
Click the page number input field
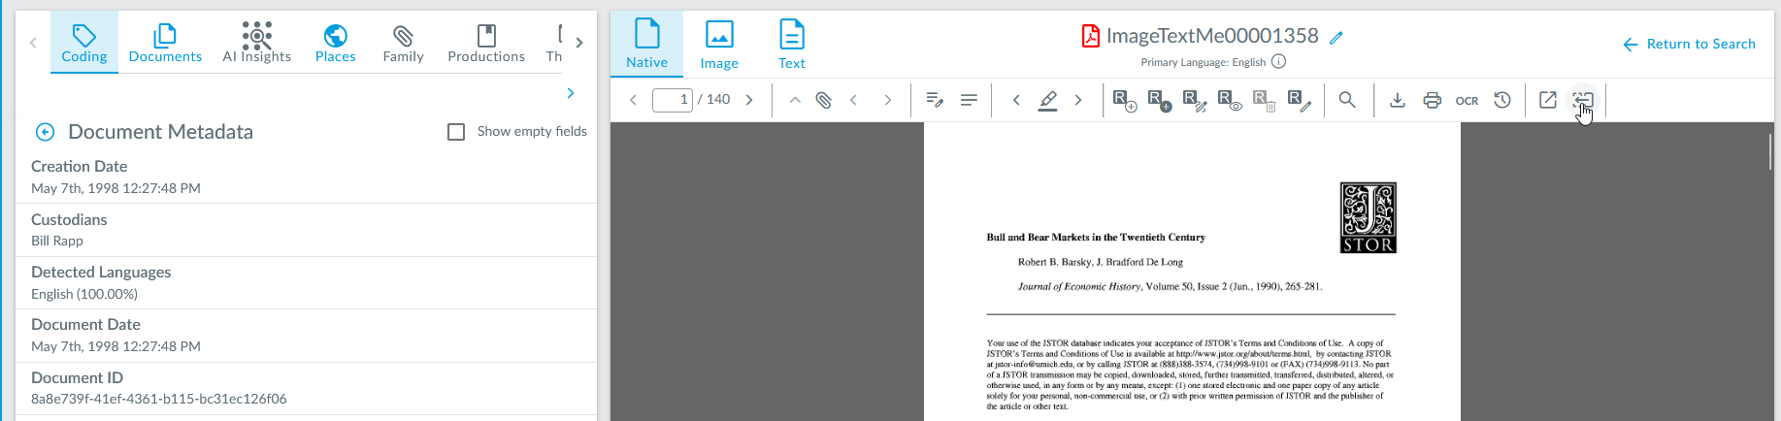[672, 100]
